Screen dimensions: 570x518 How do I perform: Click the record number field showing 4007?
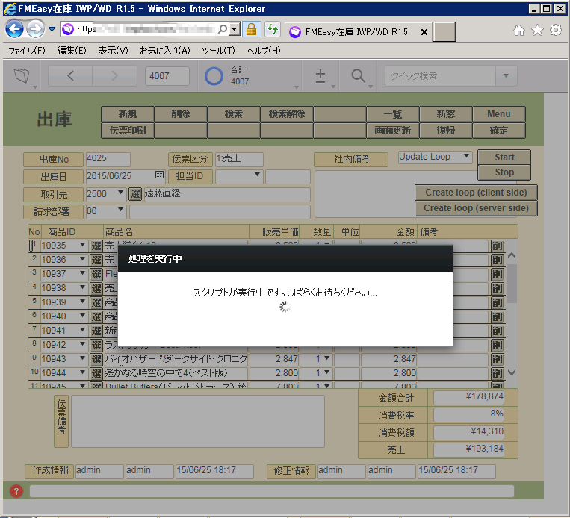coord(167,76)
